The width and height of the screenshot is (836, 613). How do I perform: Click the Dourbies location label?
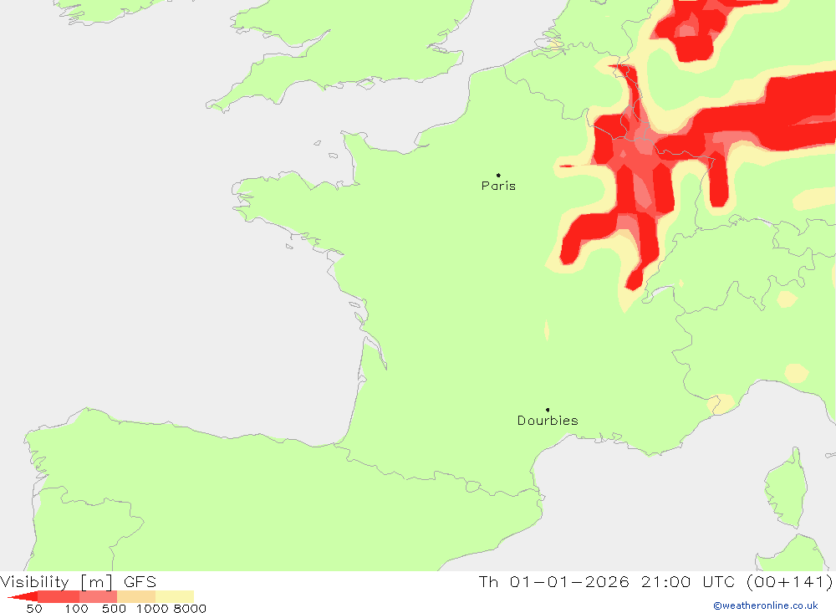coord(548,421)
